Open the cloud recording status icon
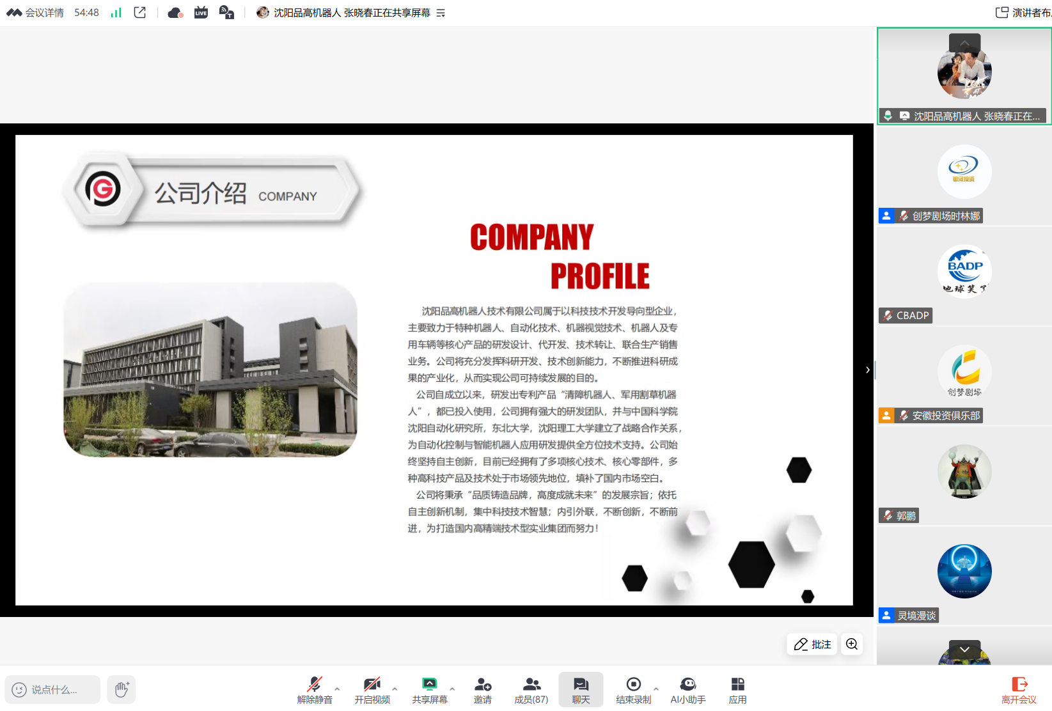1052x711 pixels. pyautogui.click(x=175, y=13)
